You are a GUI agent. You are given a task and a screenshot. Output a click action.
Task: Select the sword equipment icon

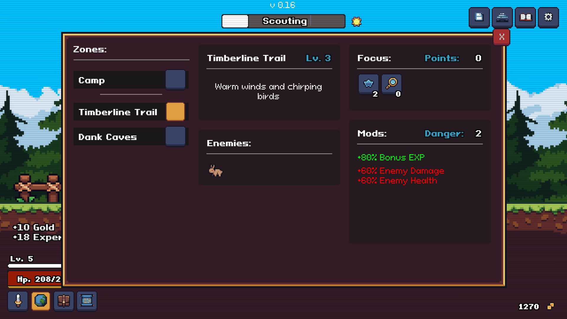coord(18,301)
